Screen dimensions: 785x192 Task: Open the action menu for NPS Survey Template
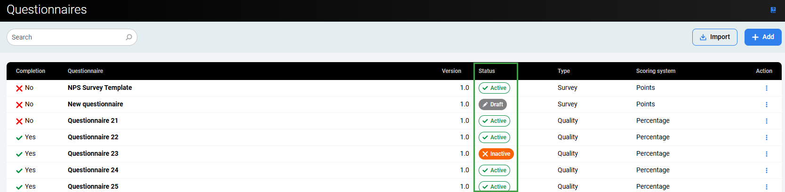(x=766, y=88)
